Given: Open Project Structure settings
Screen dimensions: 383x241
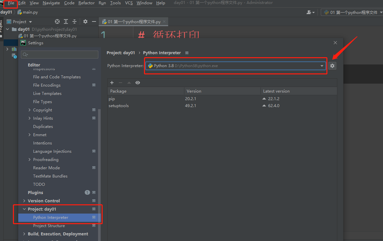Looking at the screenshot, I should 49,226.
